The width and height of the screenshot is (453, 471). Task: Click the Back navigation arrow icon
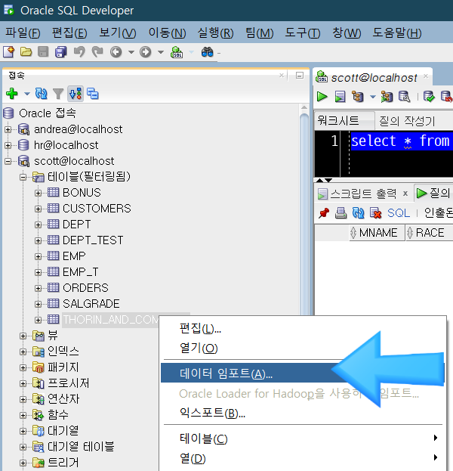click(x=116, y=52)
